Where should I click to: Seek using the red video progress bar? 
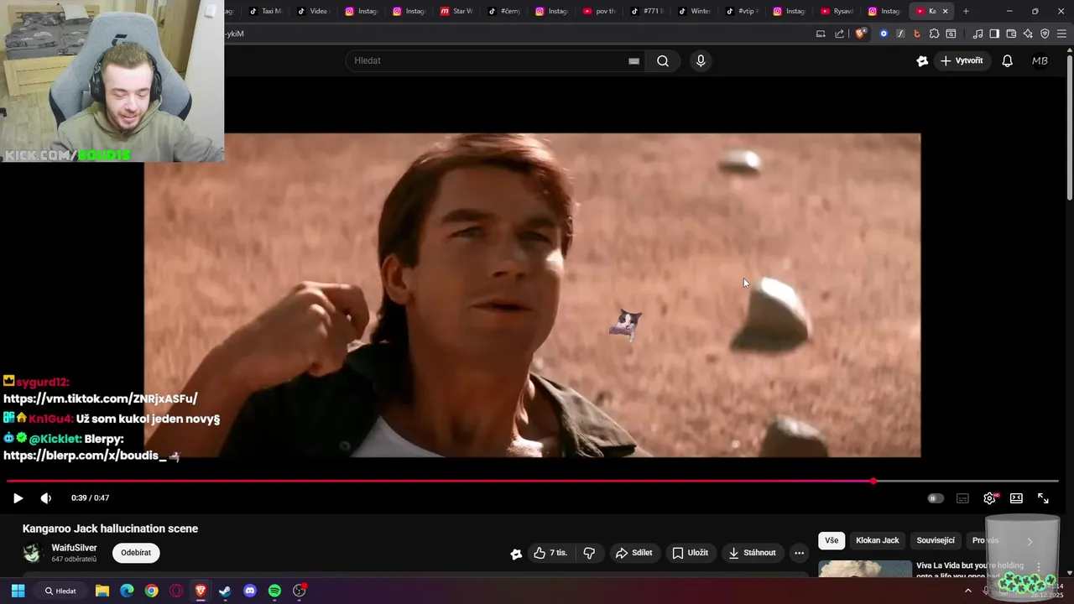[532, 482]
